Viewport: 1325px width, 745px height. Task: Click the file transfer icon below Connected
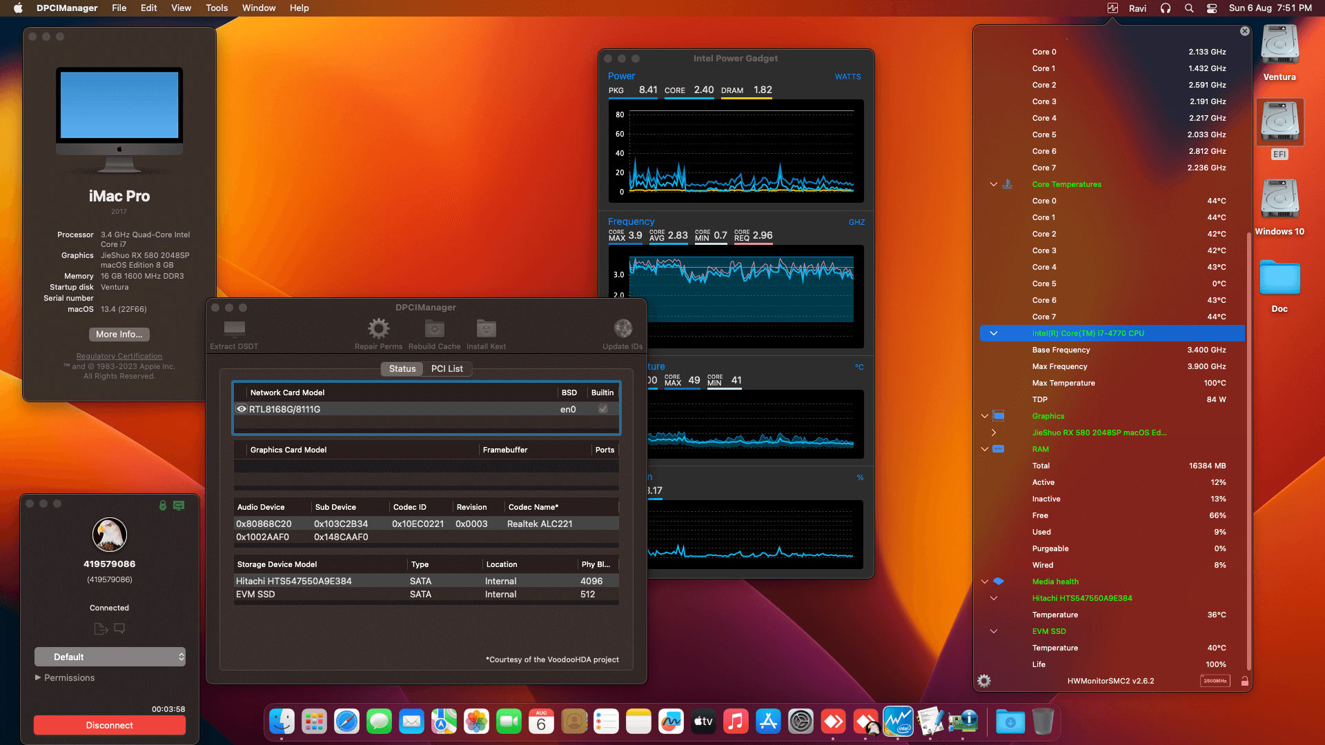(101, 628)
